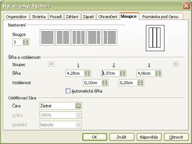192x144 pixels.
Task: Click the page column preview image
Action: (x=155, y=38)
